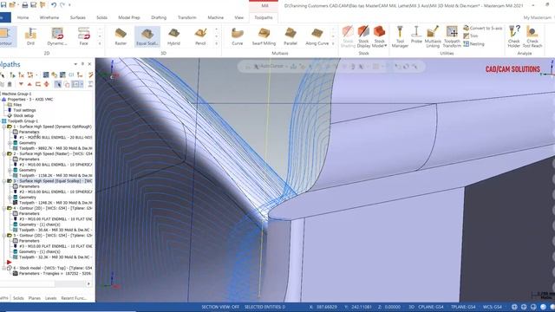Click the Trim utility button

(471, 36)
